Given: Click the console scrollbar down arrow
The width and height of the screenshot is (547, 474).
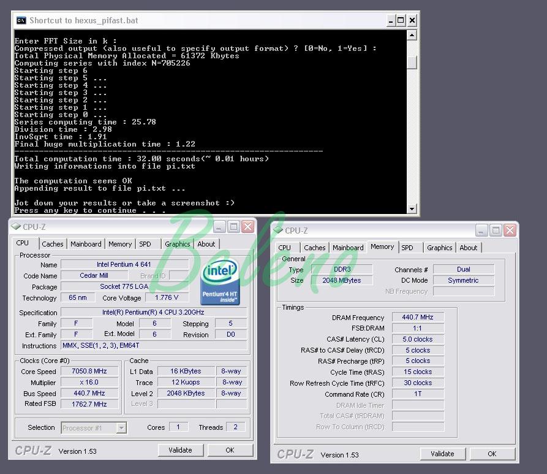Looking at the screenshot, I should click(x=412, y=209).
